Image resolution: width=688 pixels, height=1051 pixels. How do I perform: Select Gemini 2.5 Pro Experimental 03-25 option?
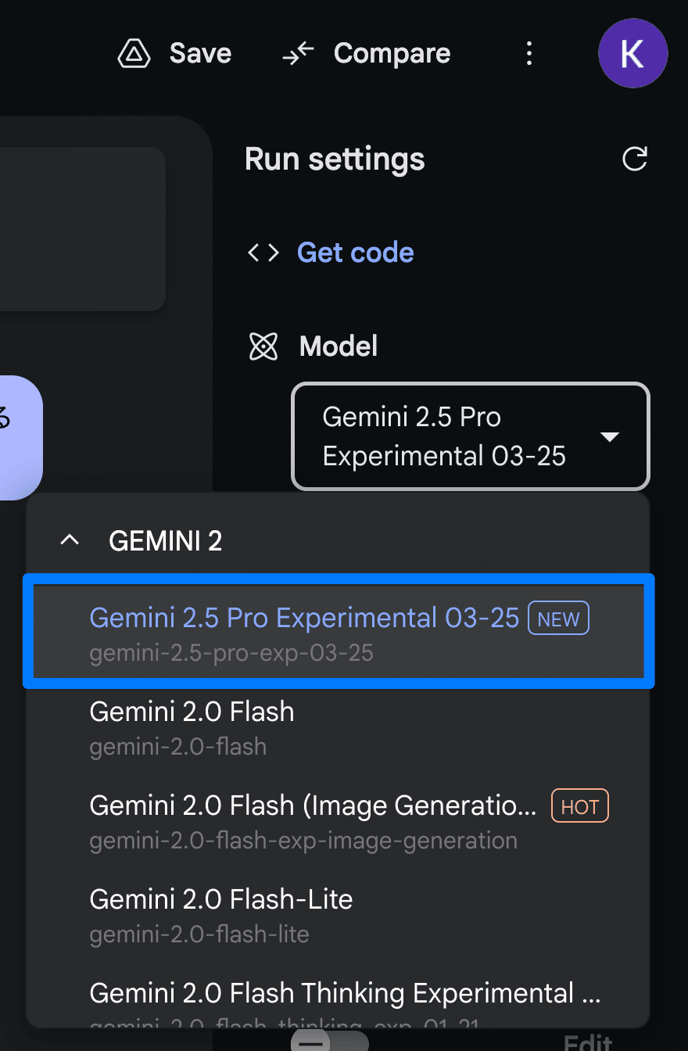[x=304, y=618]
